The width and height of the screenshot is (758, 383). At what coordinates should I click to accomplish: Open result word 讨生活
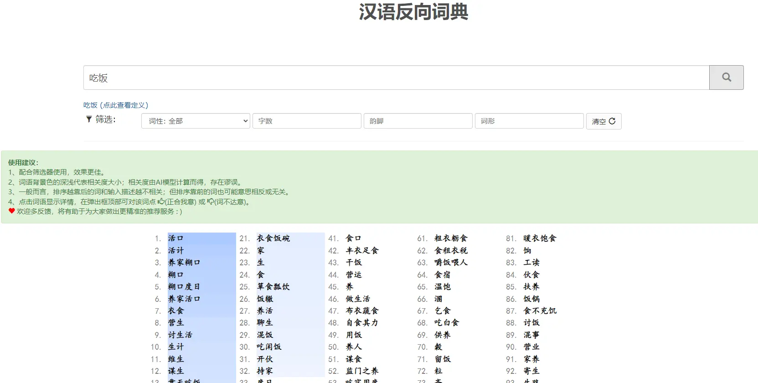pos(180,335)
